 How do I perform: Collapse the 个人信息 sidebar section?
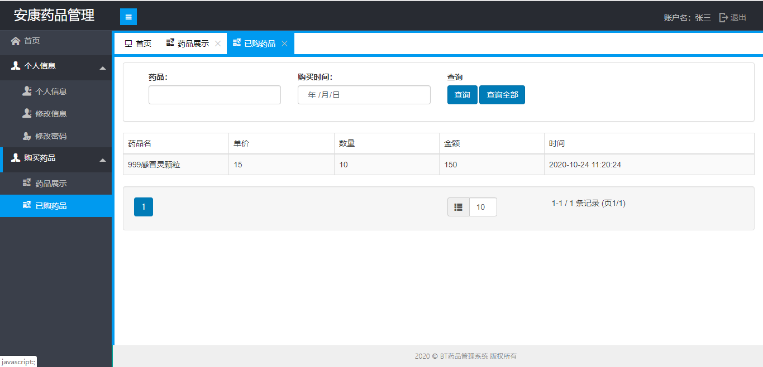pos(102,67)
